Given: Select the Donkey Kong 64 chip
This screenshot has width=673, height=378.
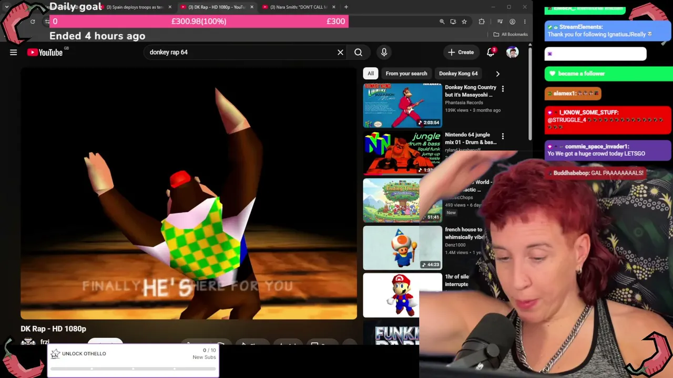Looking at the screenshot, I should pos(458,73).
